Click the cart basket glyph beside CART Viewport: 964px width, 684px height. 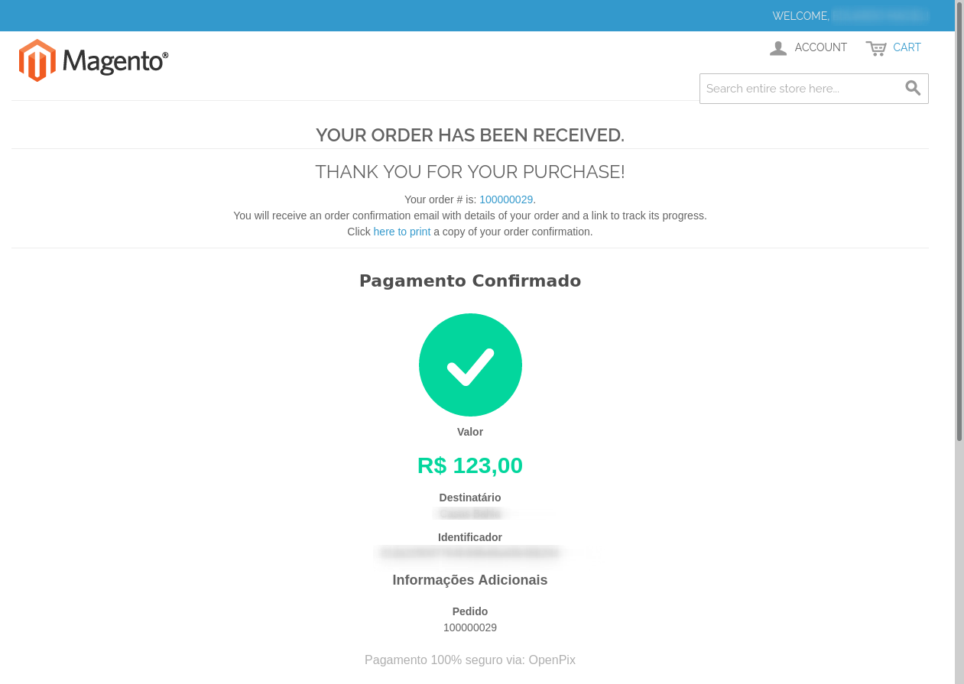coord(876,47)
